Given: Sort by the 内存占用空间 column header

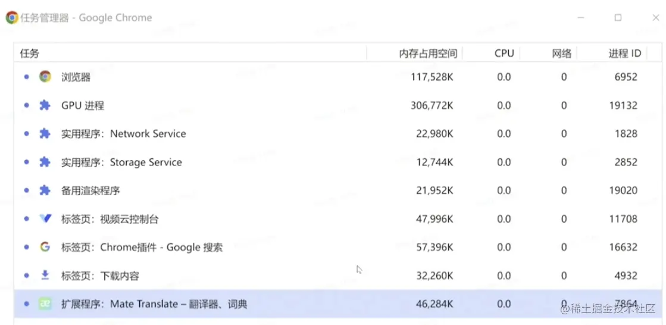Looking at the screenshot, I should pos(427,54).
